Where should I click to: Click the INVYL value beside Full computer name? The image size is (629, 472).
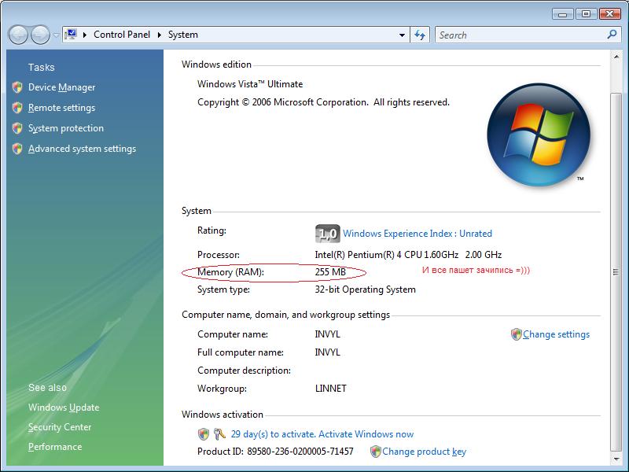pyautogui.click(x=327, y=352)
